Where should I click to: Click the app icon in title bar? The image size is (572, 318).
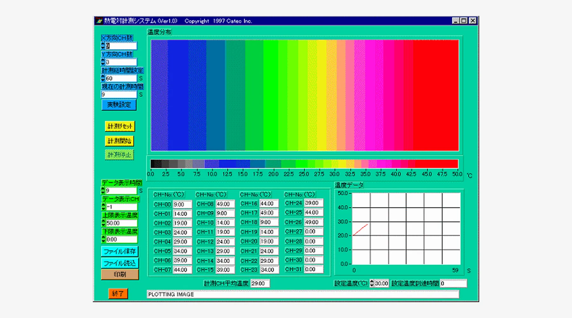click(99, 21)
